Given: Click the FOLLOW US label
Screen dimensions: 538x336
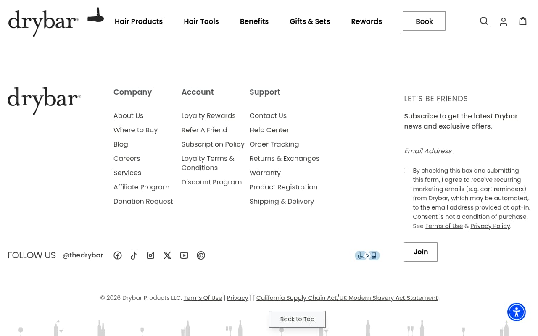Looking at the screenshot, I should coord(32,255).
